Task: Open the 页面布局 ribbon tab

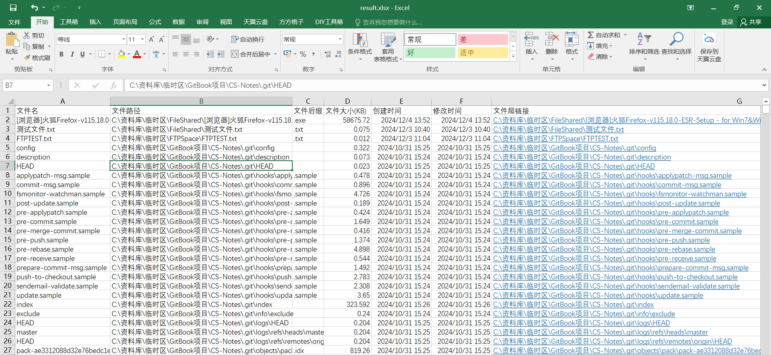Action: [125, 22]
